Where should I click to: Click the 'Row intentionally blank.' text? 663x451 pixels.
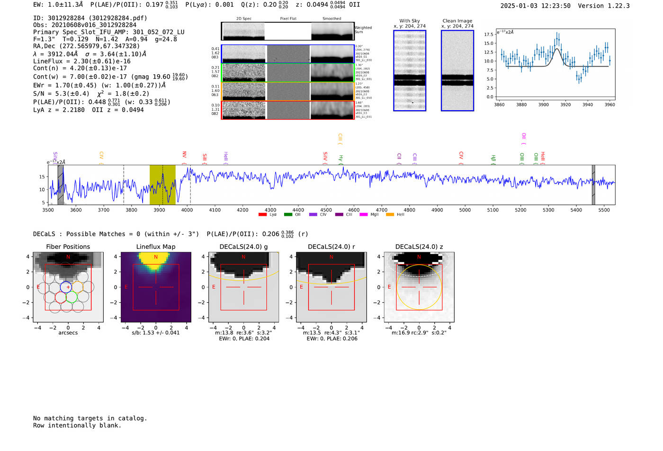(77, 425)
